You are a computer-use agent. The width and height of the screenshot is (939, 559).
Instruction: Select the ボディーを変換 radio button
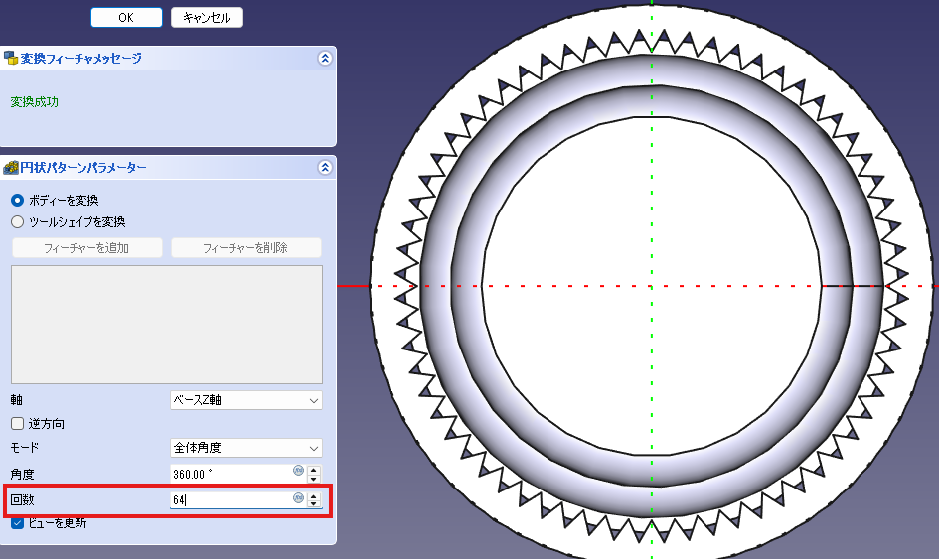(17, 200)
